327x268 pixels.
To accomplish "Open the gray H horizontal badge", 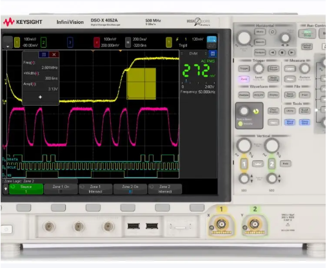I will pos(128,43).
